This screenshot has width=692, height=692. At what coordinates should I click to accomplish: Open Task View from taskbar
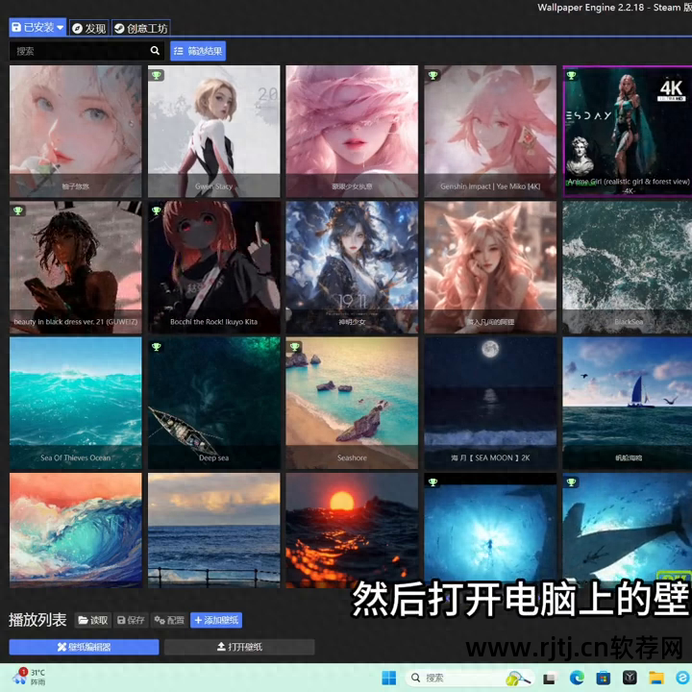pos(550,679)
